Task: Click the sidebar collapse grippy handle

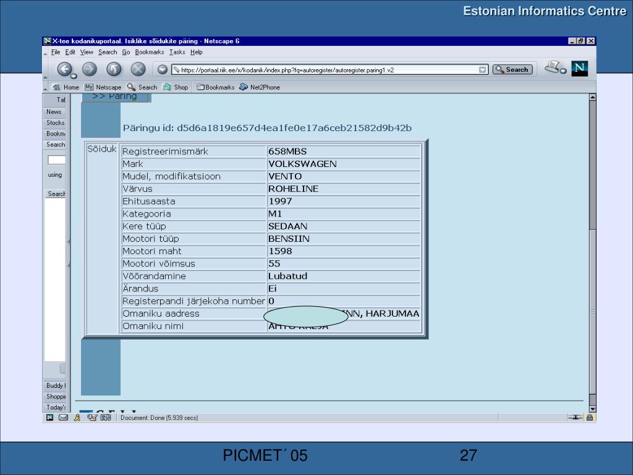Action: [68, 253]
